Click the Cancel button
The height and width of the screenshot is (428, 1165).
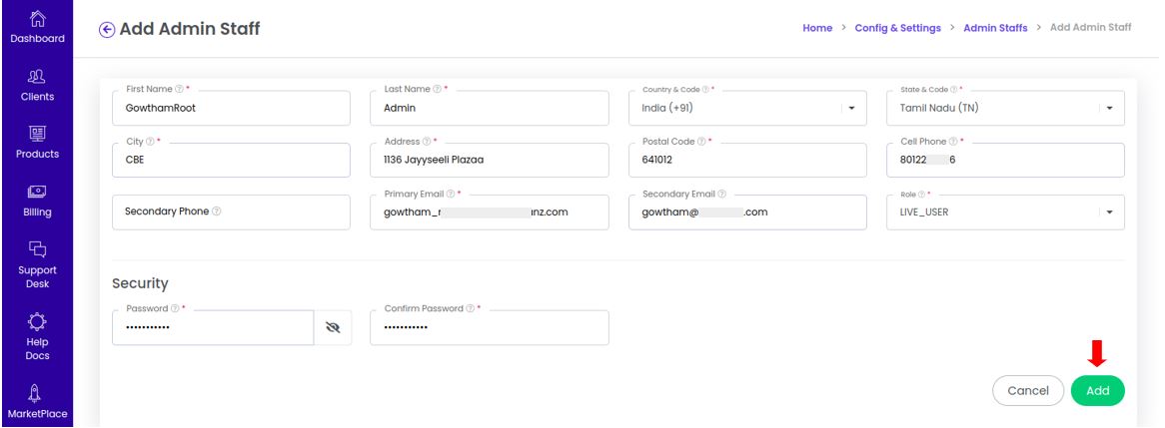click(1027, 391)
